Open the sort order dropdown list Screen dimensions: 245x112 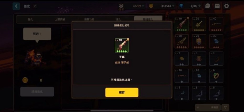click(x=208, y=108)
